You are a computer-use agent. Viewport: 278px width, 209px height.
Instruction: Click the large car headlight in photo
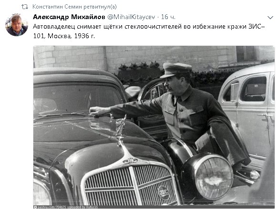[x=214, y=177]
